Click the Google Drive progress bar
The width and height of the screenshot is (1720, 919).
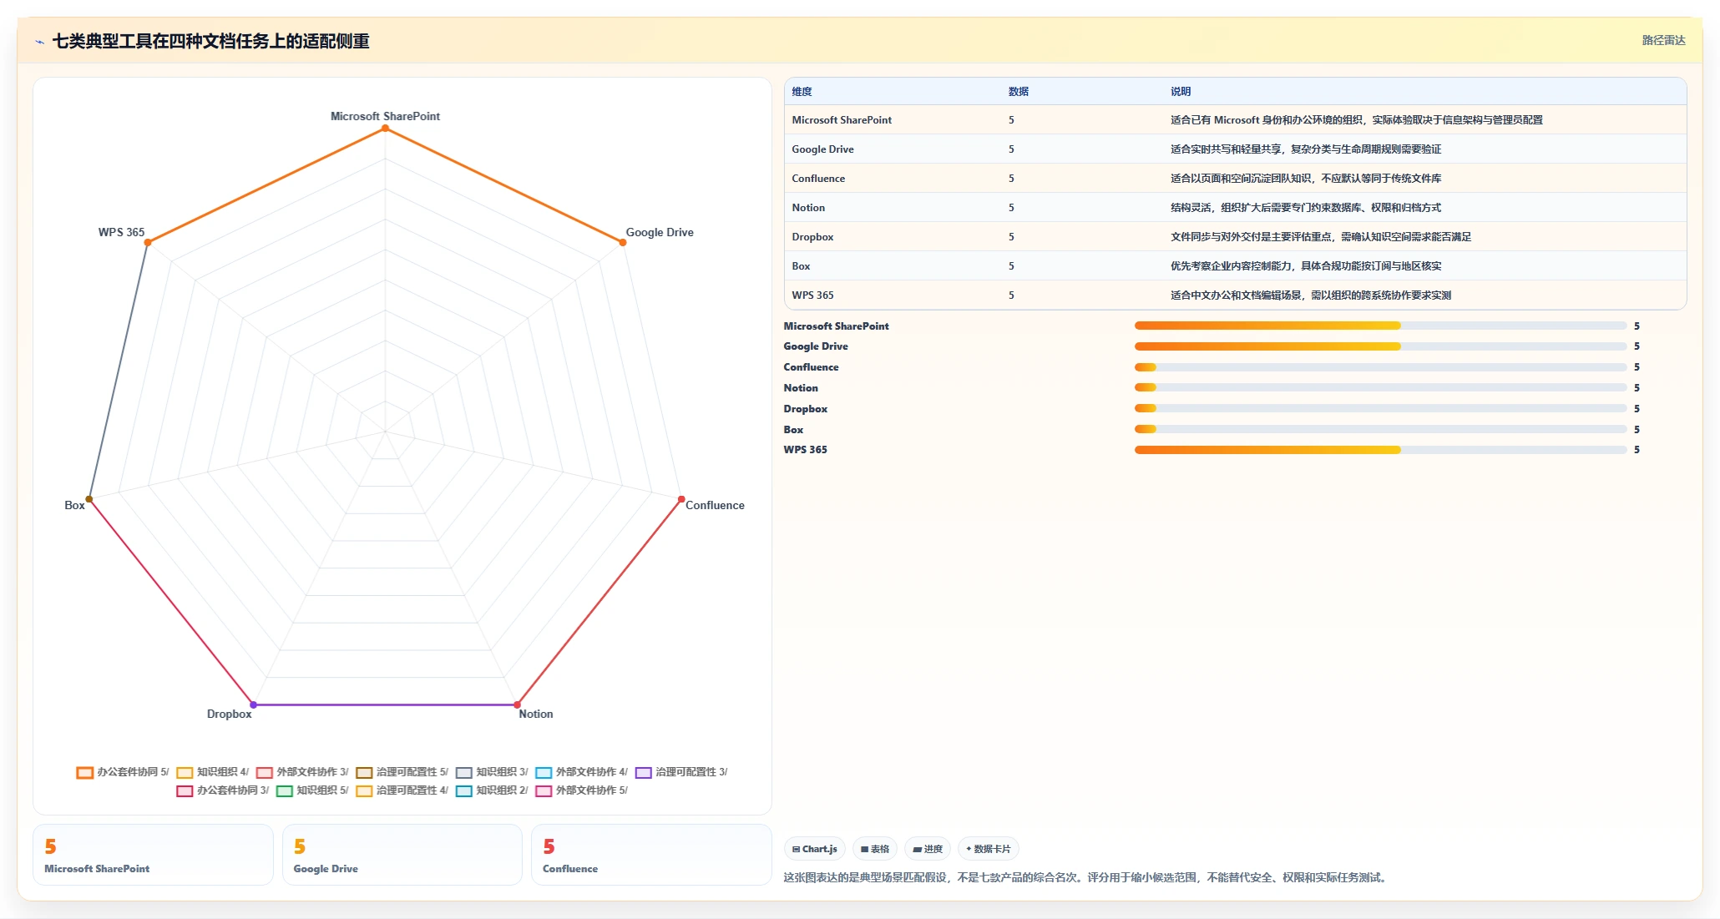click(1380, 346)
